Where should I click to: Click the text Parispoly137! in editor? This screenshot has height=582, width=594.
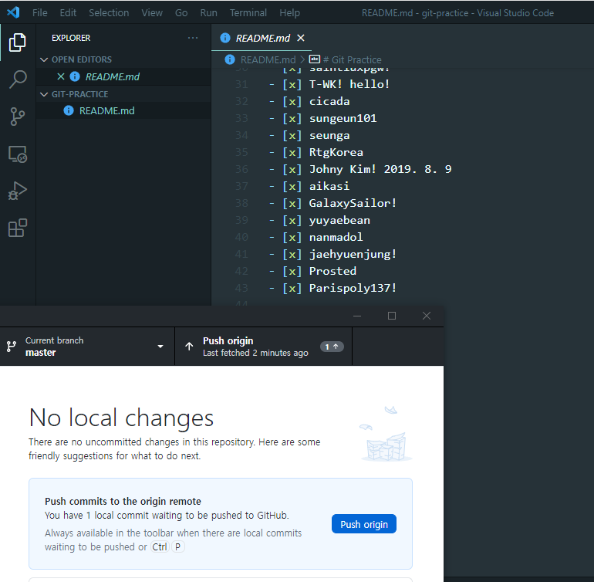(x=353, y=288)
